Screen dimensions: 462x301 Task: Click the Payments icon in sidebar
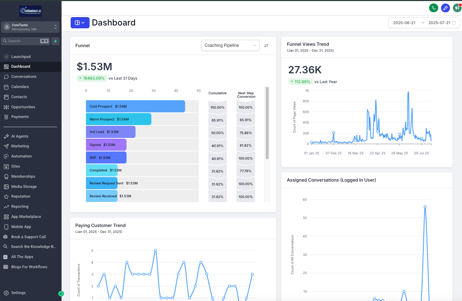click(x=6, y=117)
